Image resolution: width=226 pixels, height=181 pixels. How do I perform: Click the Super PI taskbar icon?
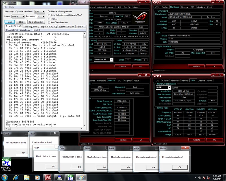coord(70,177)
